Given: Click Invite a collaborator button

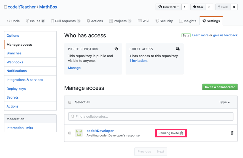Looking at the screenshot, I should click(x=220, y=87).
